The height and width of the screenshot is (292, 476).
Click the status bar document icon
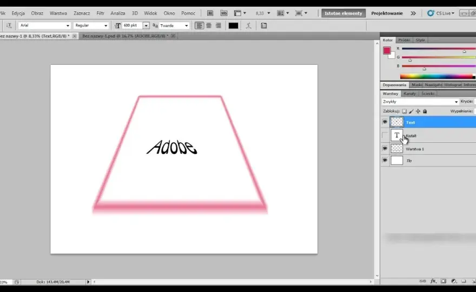click(x=17, y=282)
